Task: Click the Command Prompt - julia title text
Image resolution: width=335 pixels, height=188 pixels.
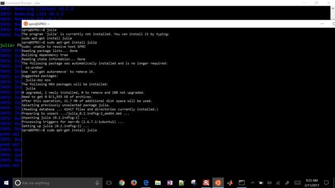Action: 23,3
